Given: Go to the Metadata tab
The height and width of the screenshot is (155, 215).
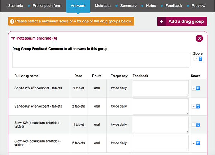Looking at the screenshot, I should pyautogui.click(x=102, y=6).
